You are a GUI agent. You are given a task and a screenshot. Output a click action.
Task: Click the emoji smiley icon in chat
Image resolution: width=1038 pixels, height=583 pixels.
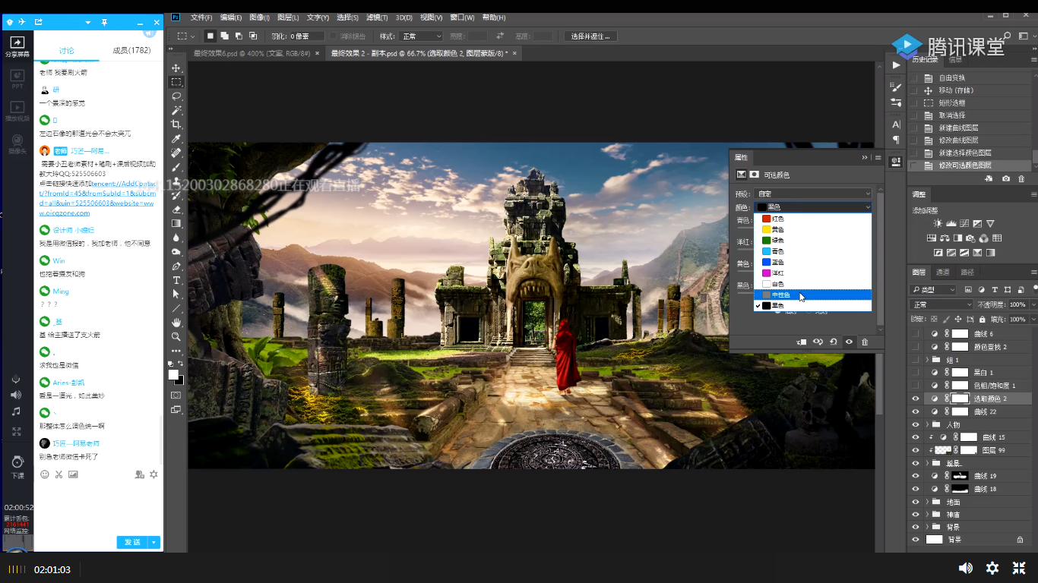(45, 474)
